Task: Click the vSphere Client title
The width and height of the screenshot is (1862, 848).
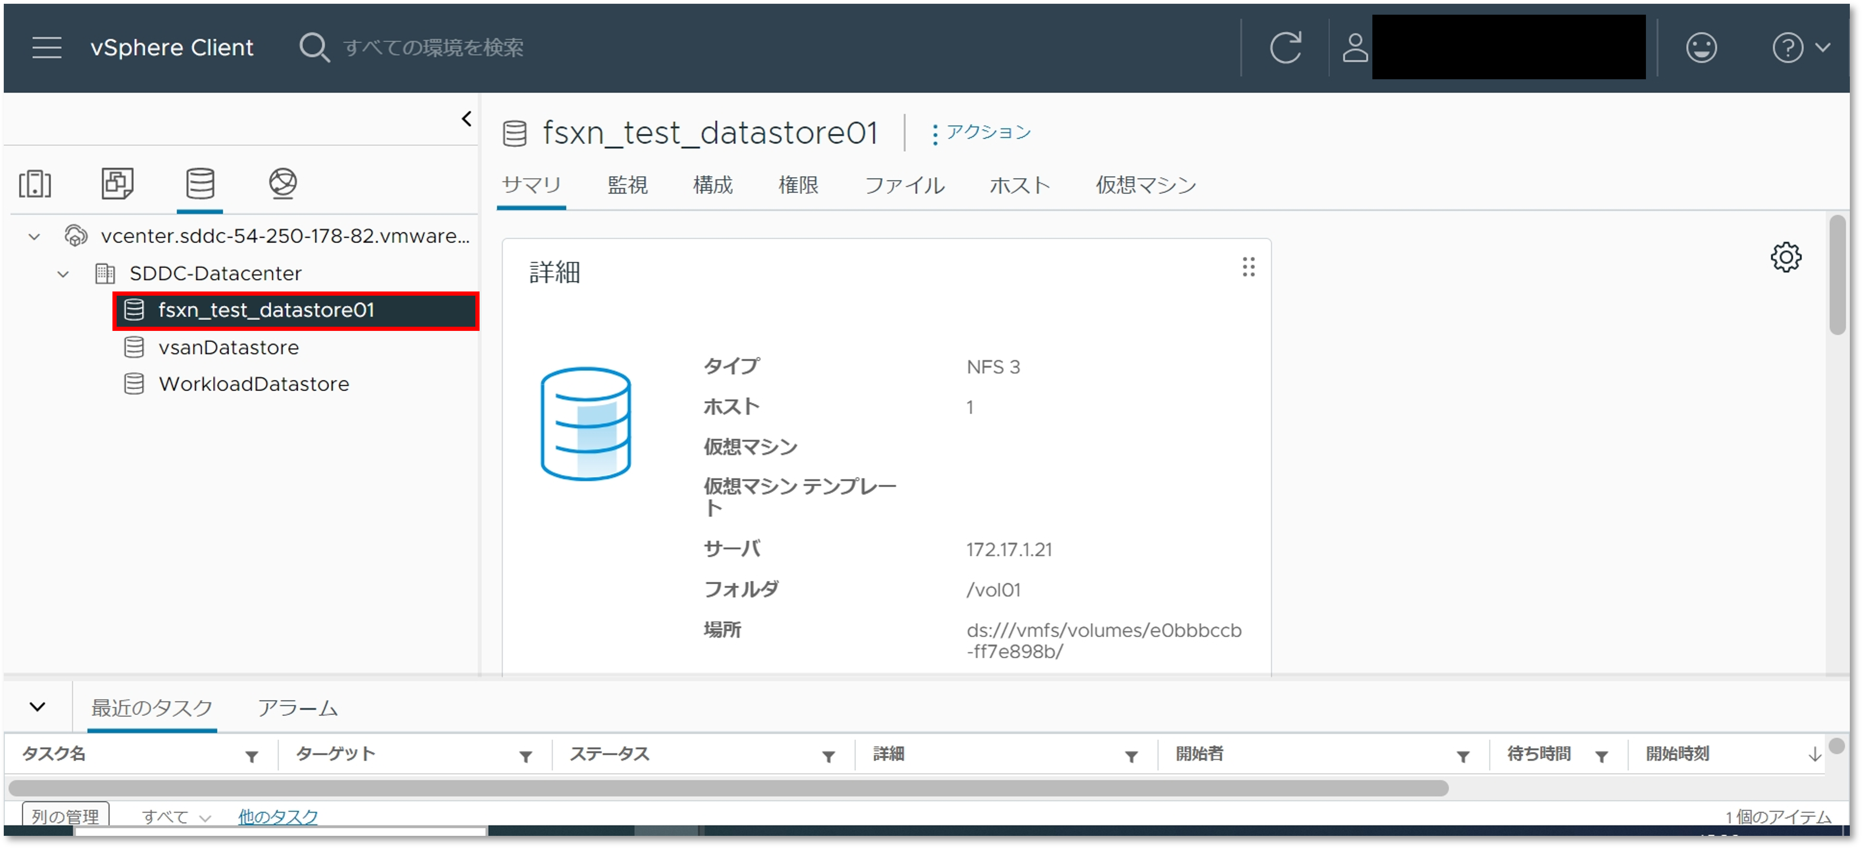Action: click(171, 48)
